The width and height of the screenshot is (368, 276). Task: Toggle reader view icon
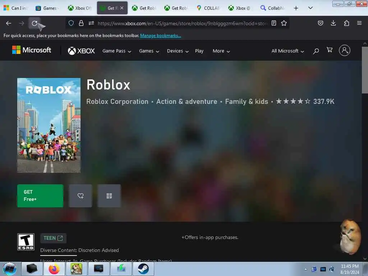(x=273, y=23)
